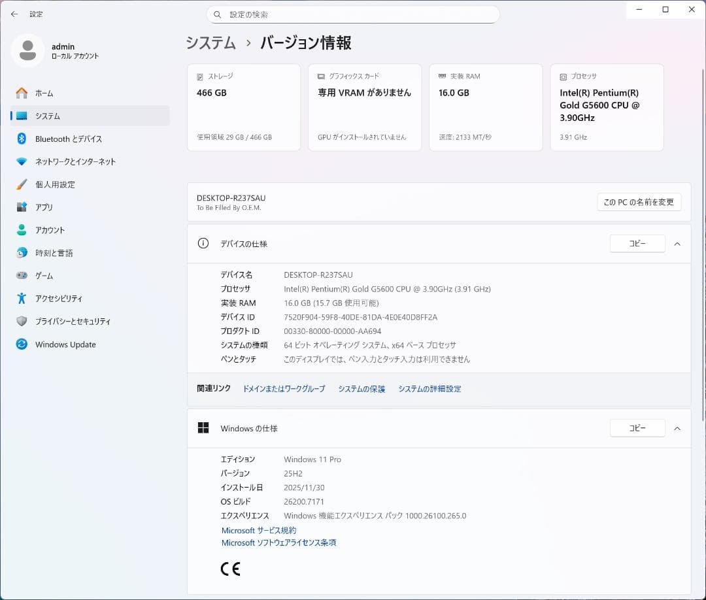Copy the デバイスの仕様 details
This screenshot has width=706, height=600.
tap(637, 243)
